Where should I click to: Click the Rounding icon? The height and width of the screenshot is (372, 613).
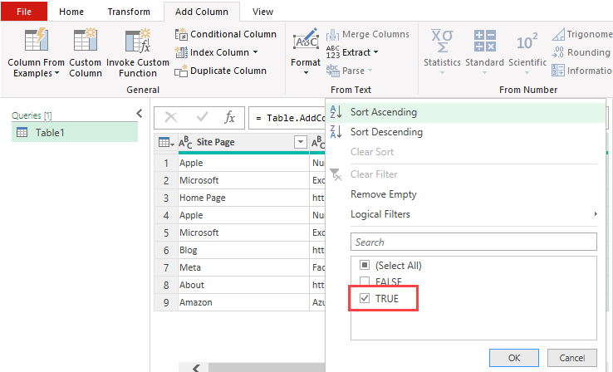pos(558,52)
